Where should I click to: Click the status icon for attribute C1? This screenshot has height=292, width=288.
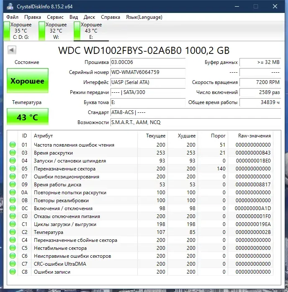pyautogui.click(x=13, y=224)
